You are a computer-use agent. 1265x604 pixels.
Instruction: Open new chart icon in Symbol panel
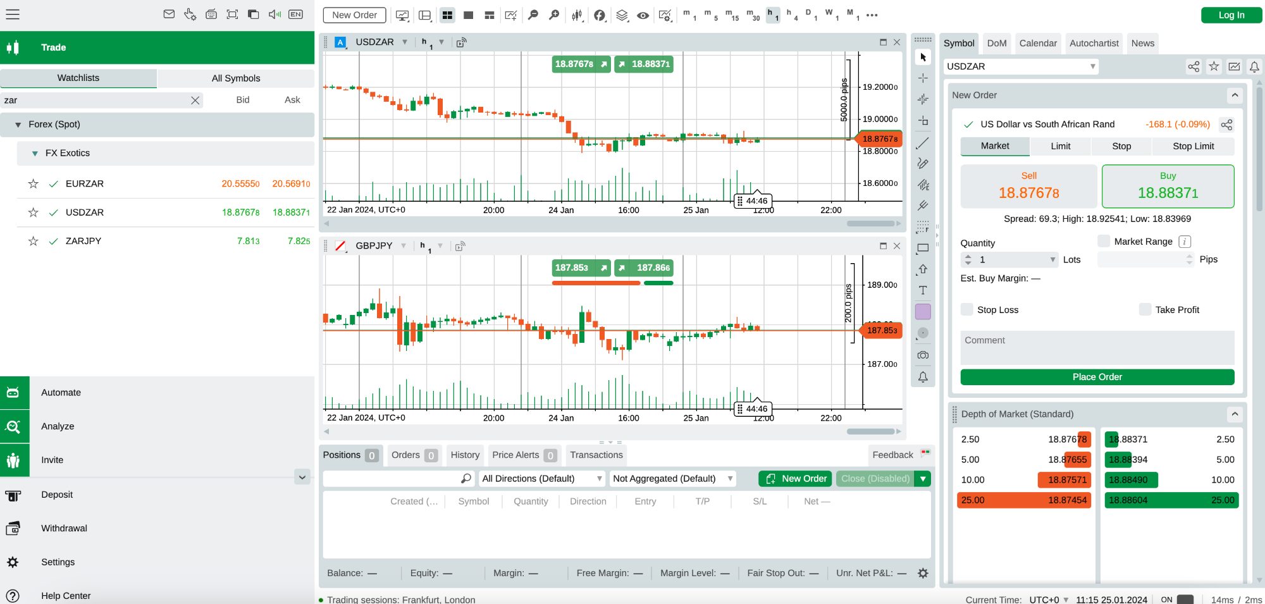coord(1234,66)
